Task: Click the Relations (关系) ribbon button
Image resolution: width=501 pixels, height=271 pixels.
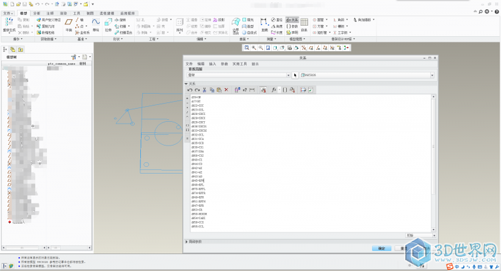Action: pos(292,20)
